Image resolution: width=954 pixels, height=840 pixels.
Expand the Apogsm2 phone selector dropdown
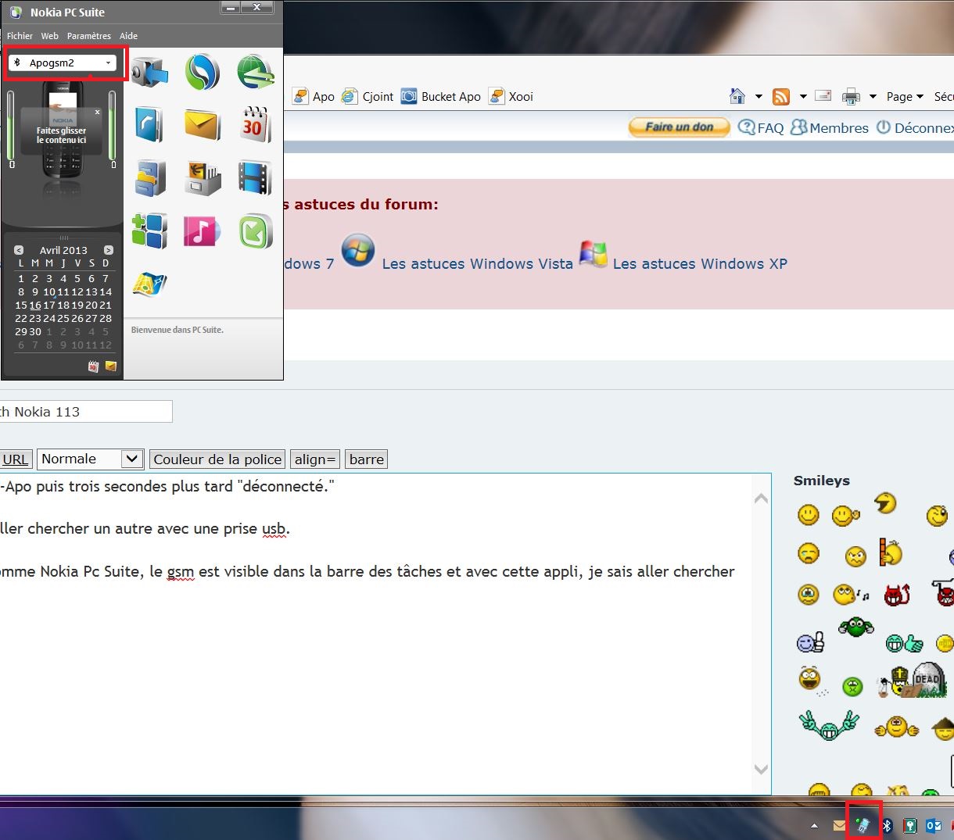[x=108, y=63]
